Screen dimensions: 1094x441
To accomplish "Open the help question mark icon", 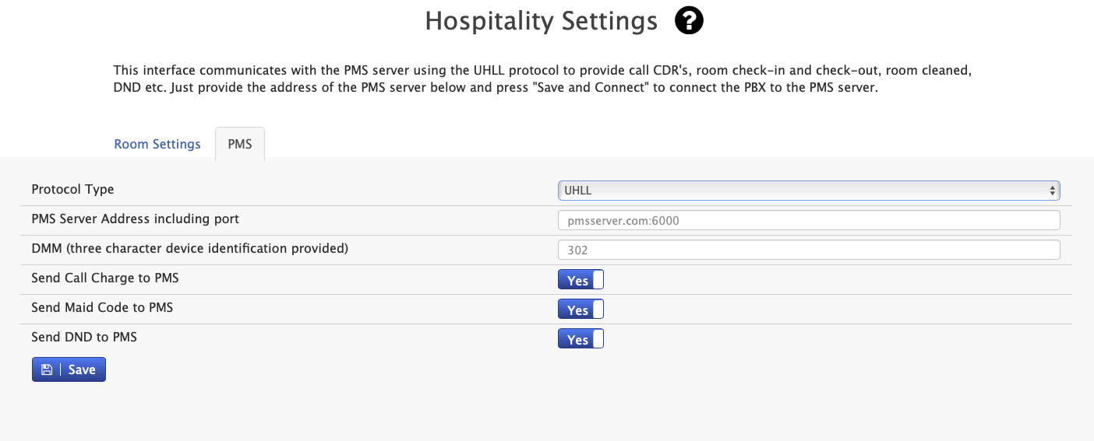I will point(689,21).
